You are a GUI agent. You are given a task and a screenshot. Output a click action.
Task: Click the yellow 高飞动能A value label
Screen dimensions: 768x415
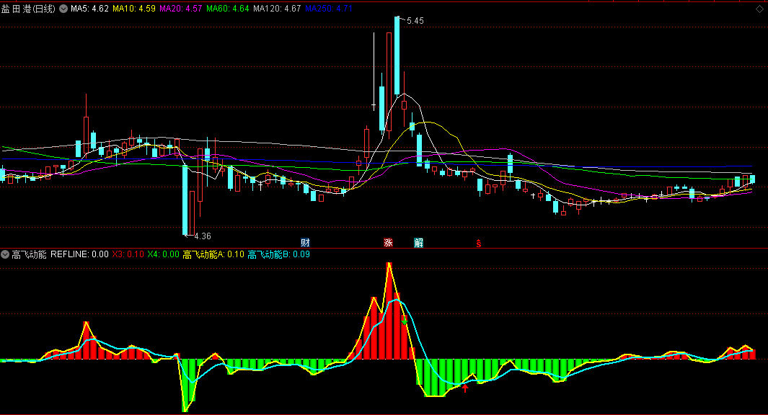click(x=213, y=254)
